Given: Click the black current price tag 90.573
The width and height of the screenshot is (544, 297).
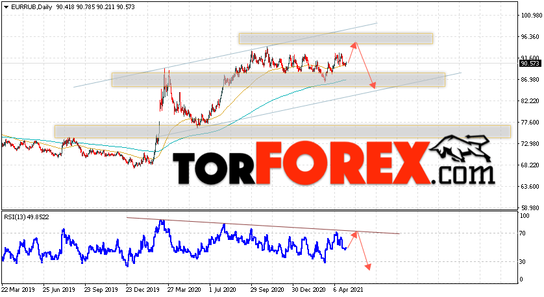Looking at the screenshot, I should coord(530,64).
